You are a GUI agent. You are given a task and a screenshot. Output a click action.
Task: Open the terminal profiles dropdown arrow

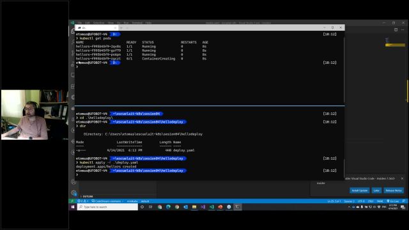[127, 27]
